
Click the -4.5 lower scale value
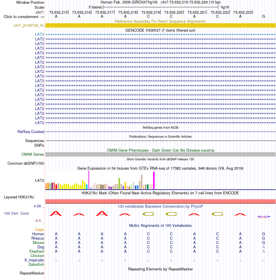(38, 221)
